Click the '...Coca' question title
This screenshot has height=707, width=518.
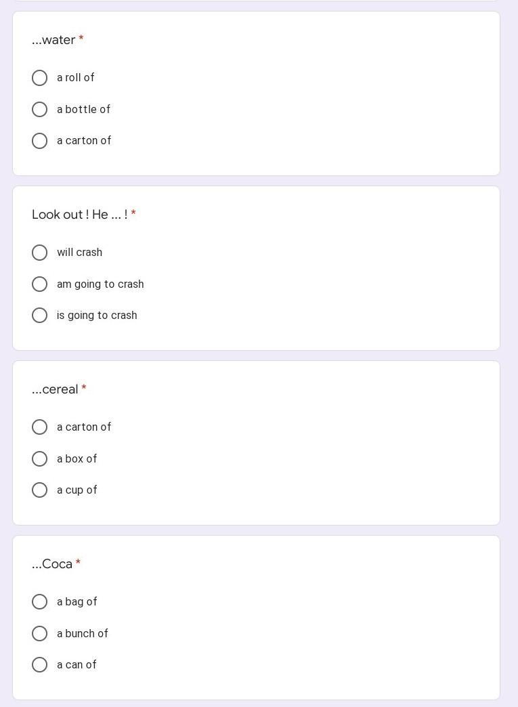[52, 564]
